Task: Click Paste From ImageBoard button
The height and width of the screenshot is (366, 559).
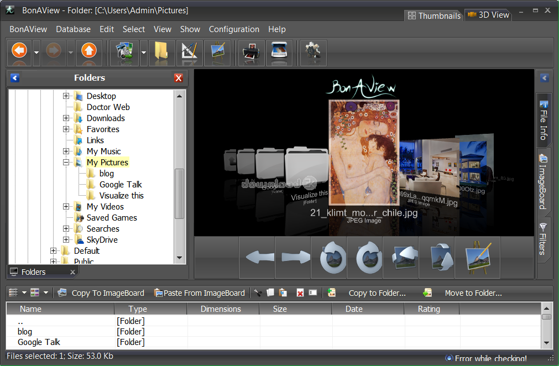Action: click(x=199, y=293)
